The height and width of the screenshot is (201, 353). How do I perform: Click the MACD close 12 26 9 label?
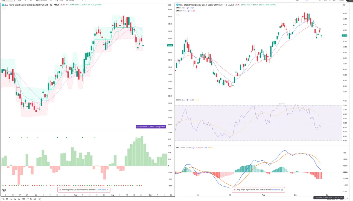coord(184,147)
